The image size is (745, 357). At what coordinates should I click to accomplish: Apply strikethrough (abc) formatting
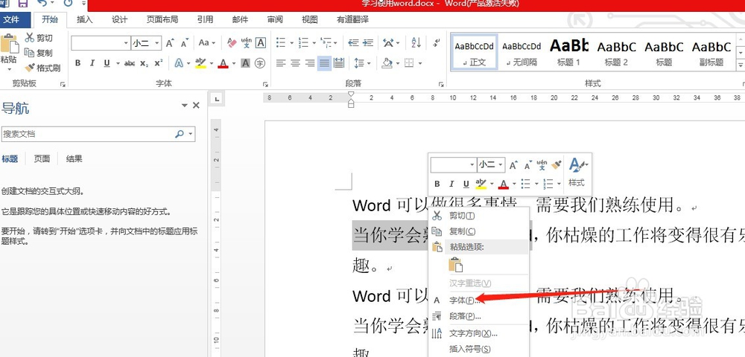(x=129, y=63)
